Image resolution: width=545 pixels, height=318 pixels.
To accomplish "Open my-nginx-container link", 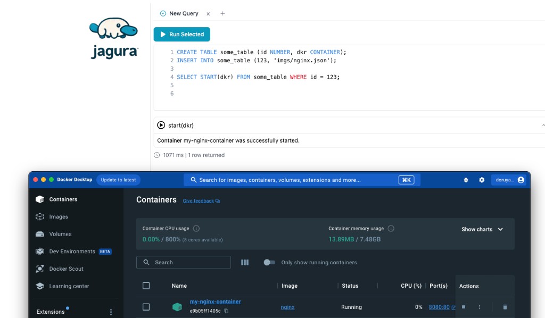I will (215, 302).
